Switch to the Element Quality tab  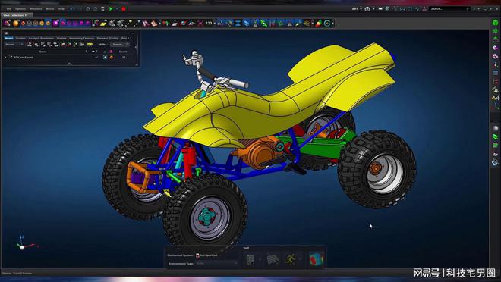coord(107,38)
